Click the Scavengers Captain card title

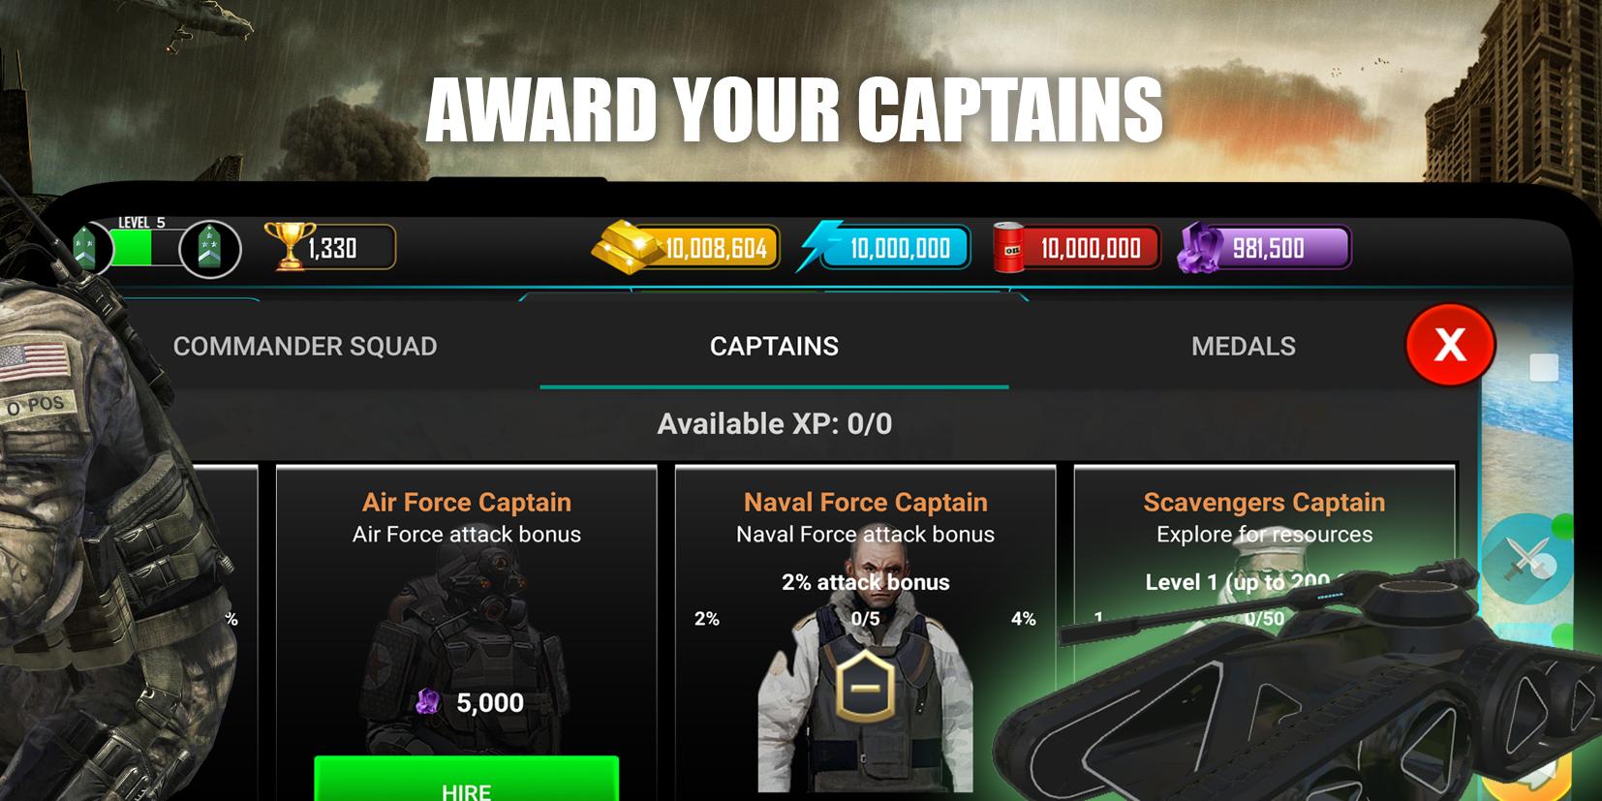1264,502
